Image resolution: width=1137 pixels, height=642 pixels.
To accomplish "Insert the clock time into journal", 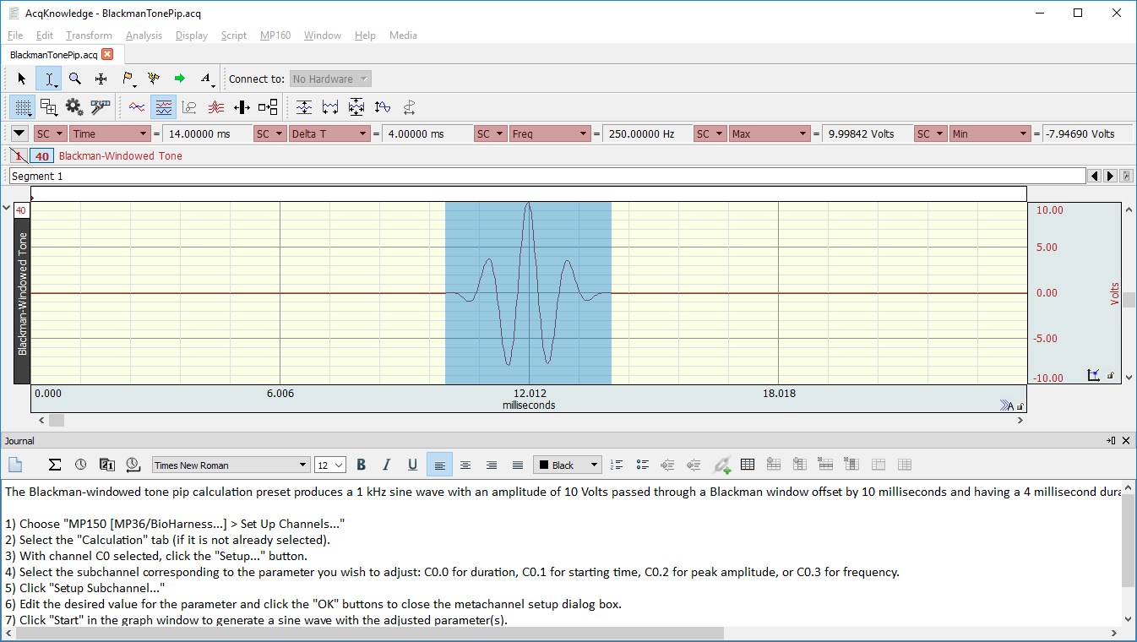I will click(x=80, y=465).
